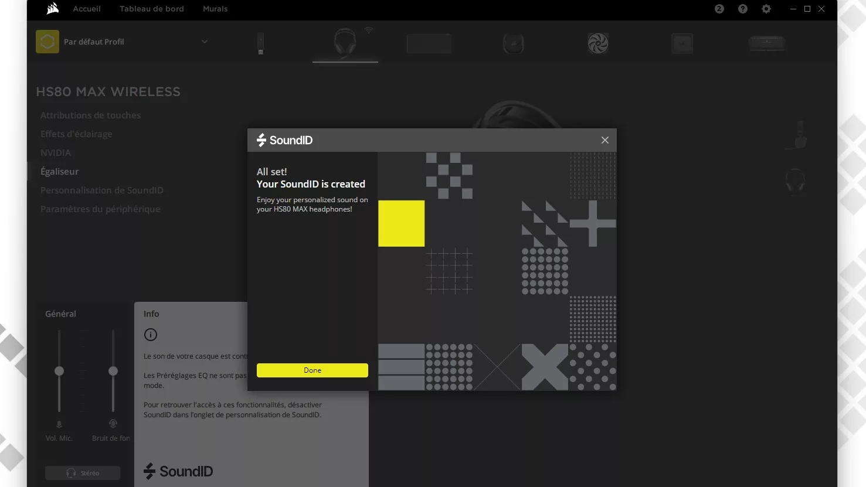Close the SoundID dialog

coord(604,140)
